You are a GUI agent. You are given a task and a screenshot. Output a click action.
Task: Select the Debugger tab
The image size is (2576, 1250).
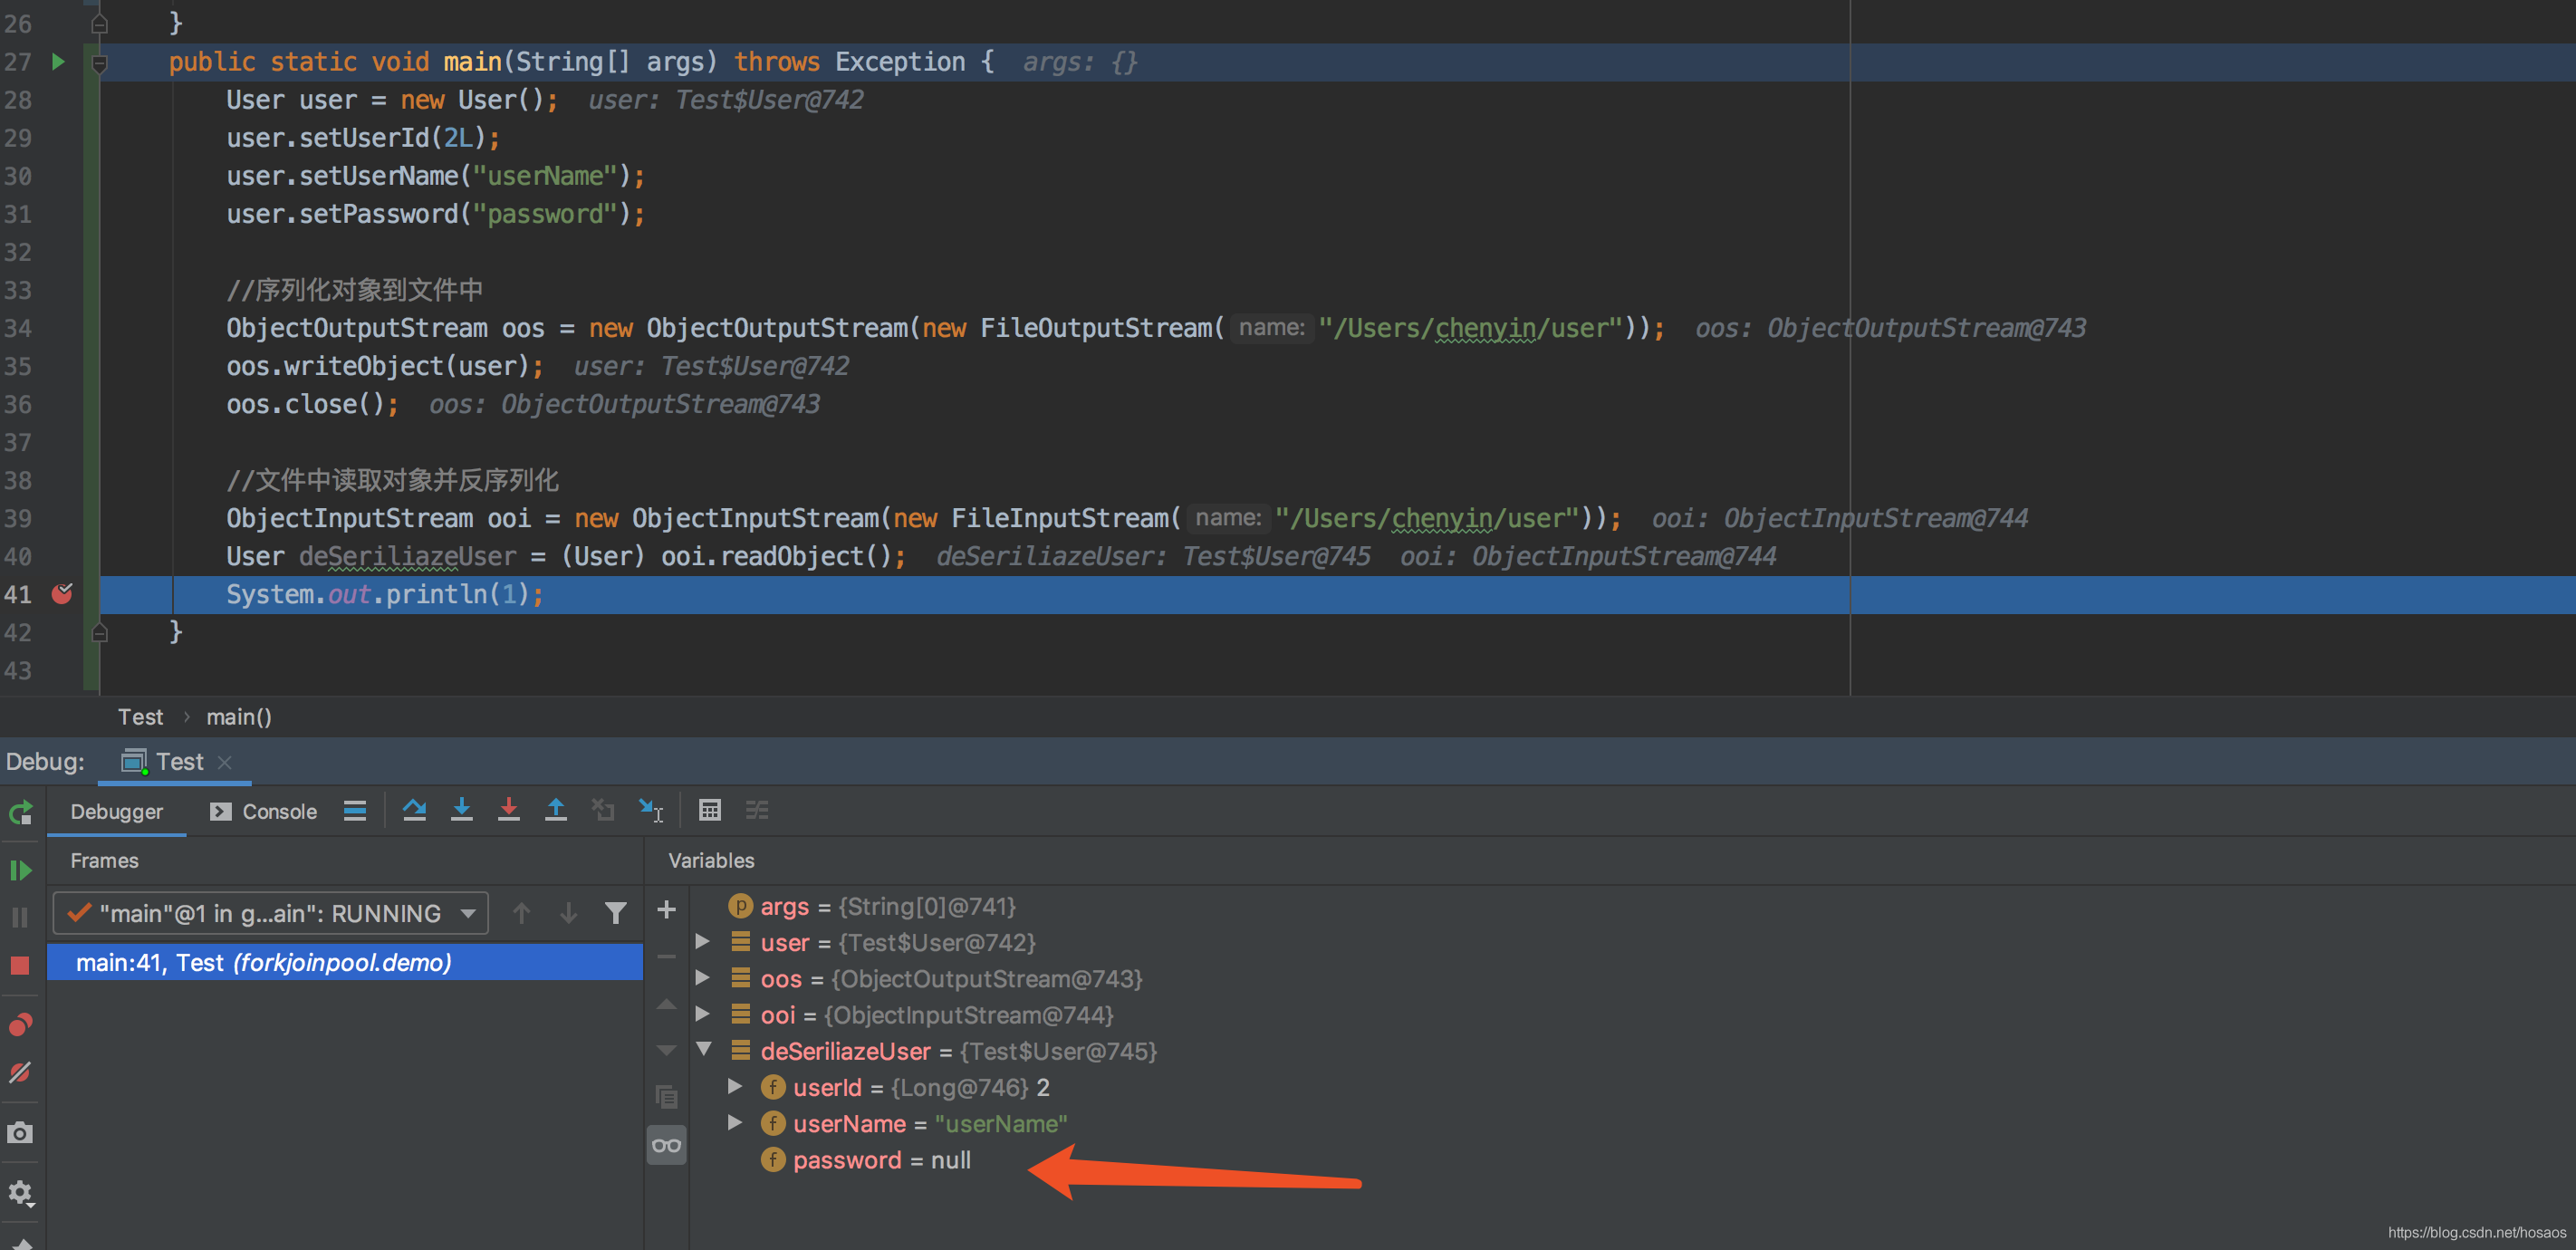coord(116,811)
